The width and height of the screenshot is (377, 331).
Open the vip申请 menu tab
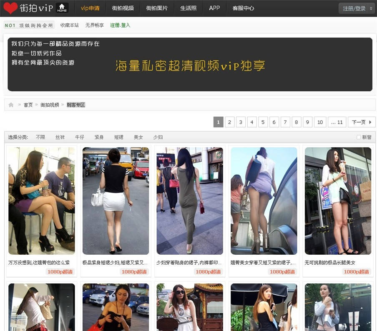click(x=90, y=8)
